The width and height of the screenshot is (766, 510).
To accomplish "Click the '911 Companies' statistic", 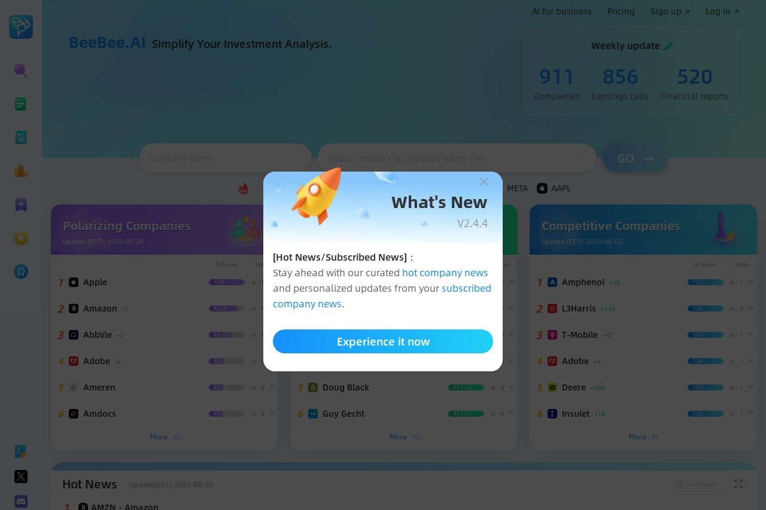I will tap(557, 83).
